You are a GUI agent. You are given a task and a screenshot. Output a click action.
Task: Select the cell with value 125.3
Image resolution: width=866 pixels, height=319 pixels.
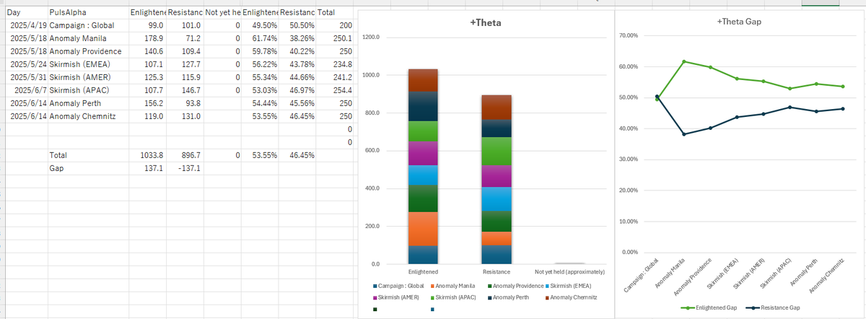[x=147, y=77]
